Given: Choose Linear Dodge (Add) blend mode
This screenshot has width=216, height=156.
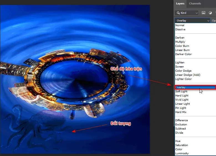Looking at the screenshot, I should pyautogui.click(x=187, y=75).
